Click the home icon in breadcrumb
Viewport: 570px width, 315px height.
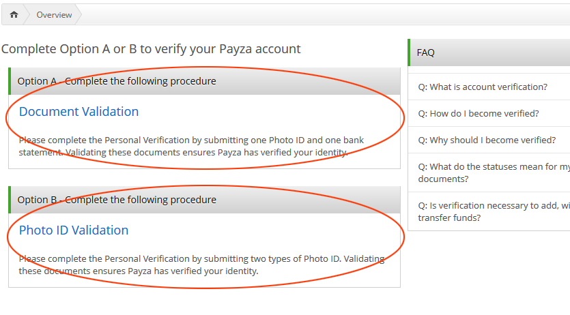[14, 15]
